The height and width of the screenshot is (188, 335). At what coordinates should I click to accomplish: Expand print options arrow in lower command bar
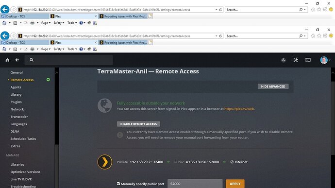click(x=37, y=49)
